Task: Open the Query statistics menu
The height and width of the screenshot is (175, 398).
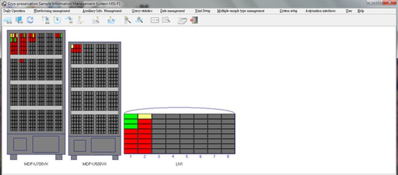Action: [142, 11]
